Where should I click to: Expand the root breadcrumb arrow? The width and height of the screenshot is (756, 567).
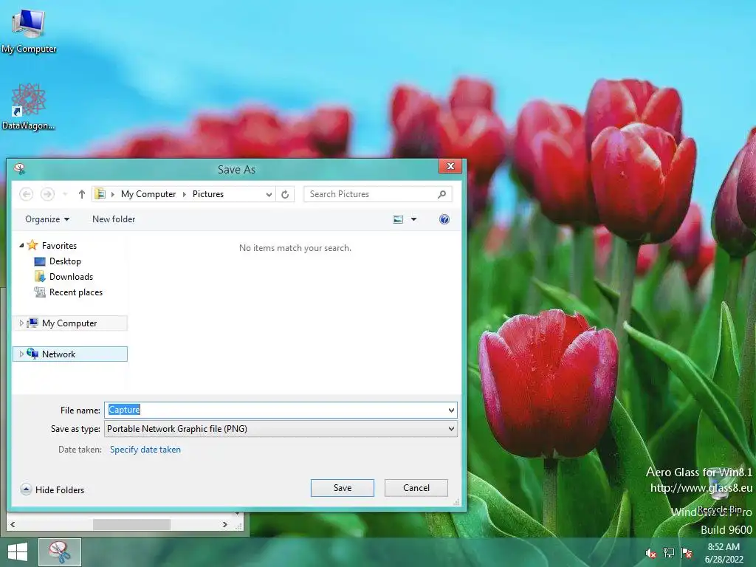[113, 194]
